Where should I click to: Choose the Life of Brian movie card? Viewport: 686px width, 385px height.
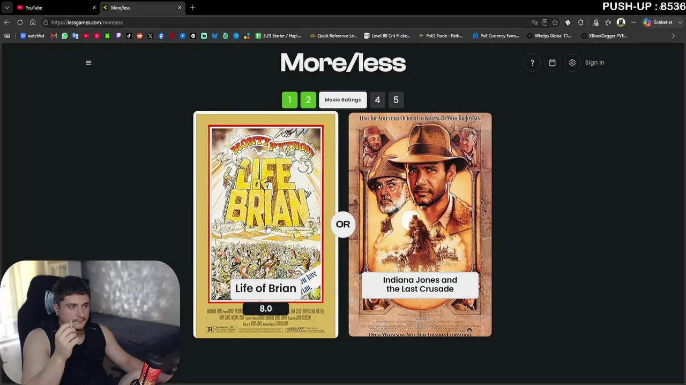(x=266, y=225)
